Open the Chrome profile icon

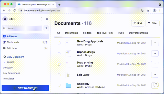point(155,10)
